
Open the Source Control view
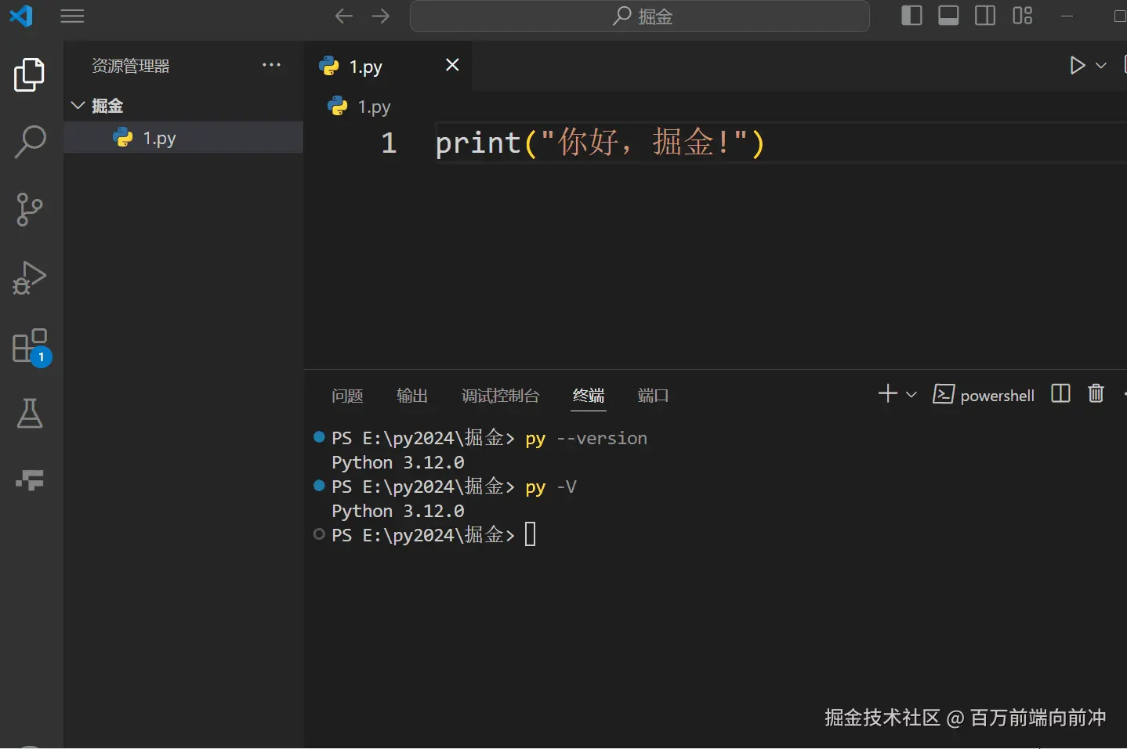click(30, 210)
